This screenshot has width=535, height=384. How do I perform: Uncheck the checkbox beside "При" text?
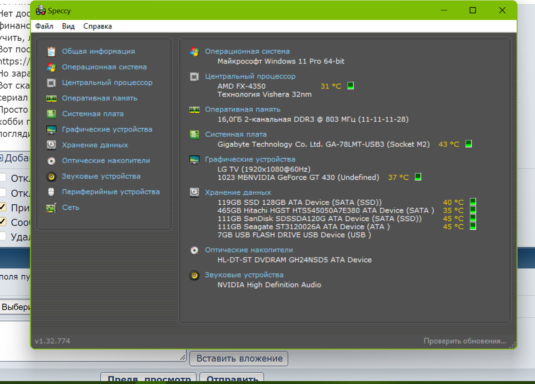point(3,207)
